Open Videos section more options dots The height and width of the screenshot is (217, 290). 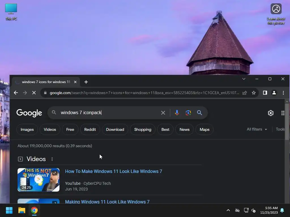52,159
